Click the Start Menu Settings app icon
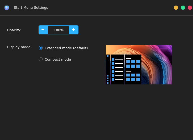Screen dimensions: 193x140 click(7, 8)
